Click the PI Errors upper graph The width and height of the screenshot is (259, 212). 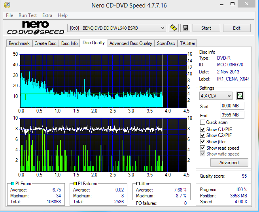tap(103, 81)
